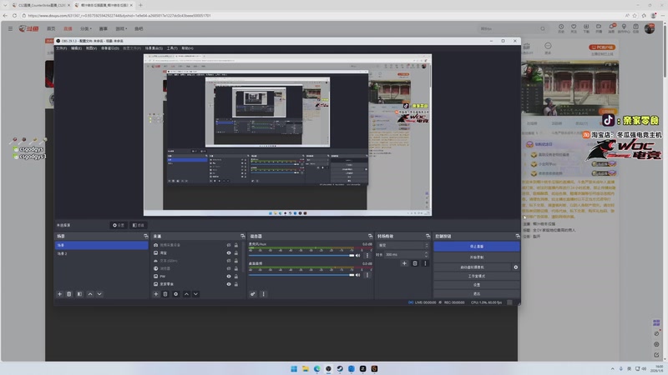Viewport: 668px width, 375px height.
Task: Open browser tab list chevron
Action: pos(5,5)
